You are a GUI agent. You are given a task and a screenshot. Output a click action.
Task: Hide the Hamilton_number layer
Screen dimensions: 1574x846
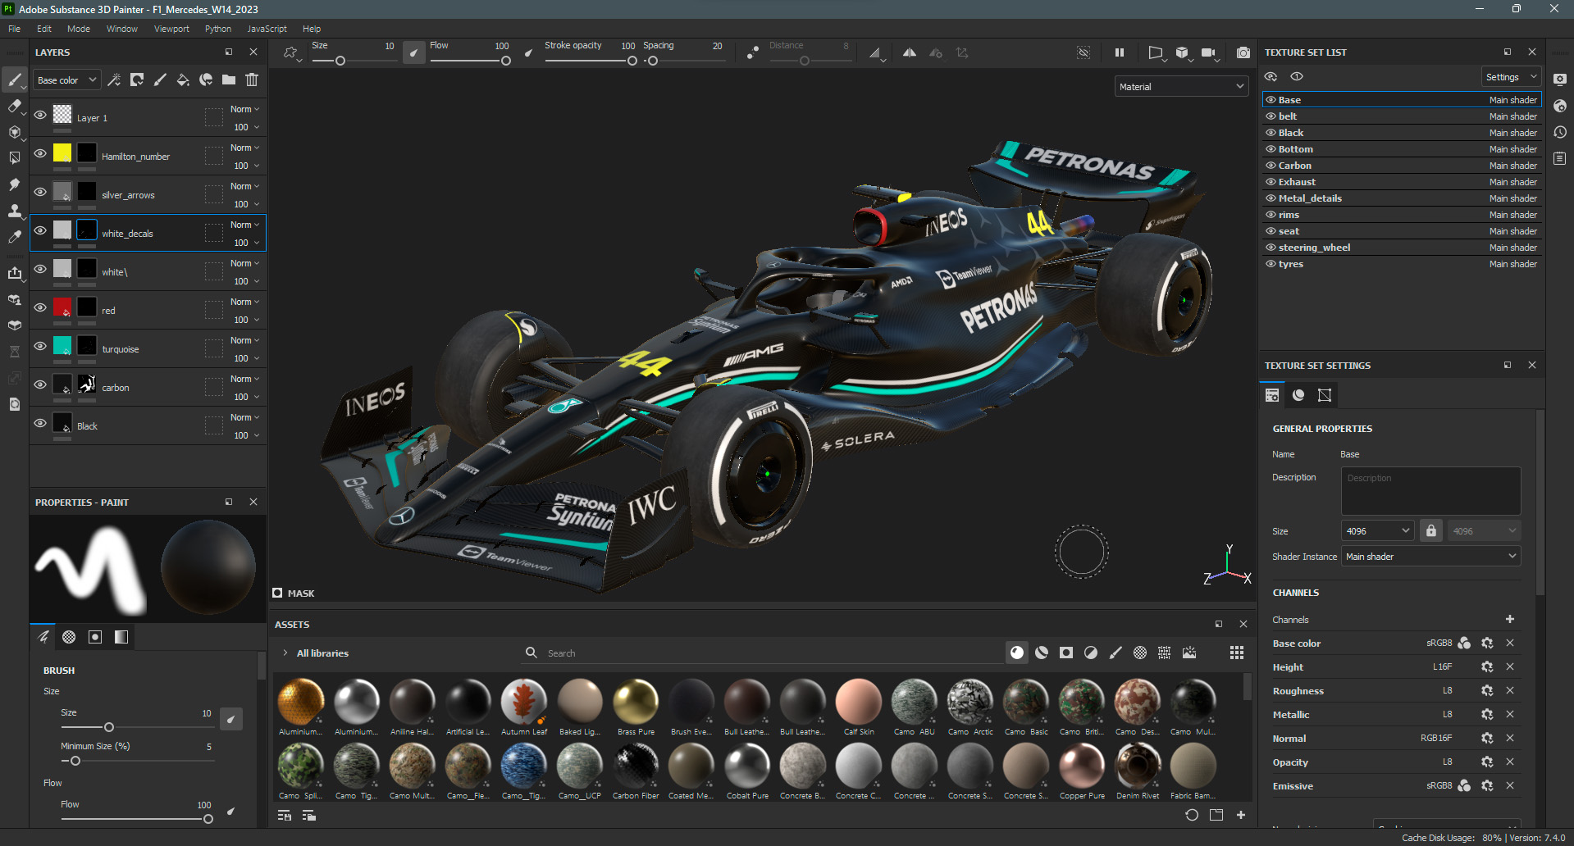[40, 153]
